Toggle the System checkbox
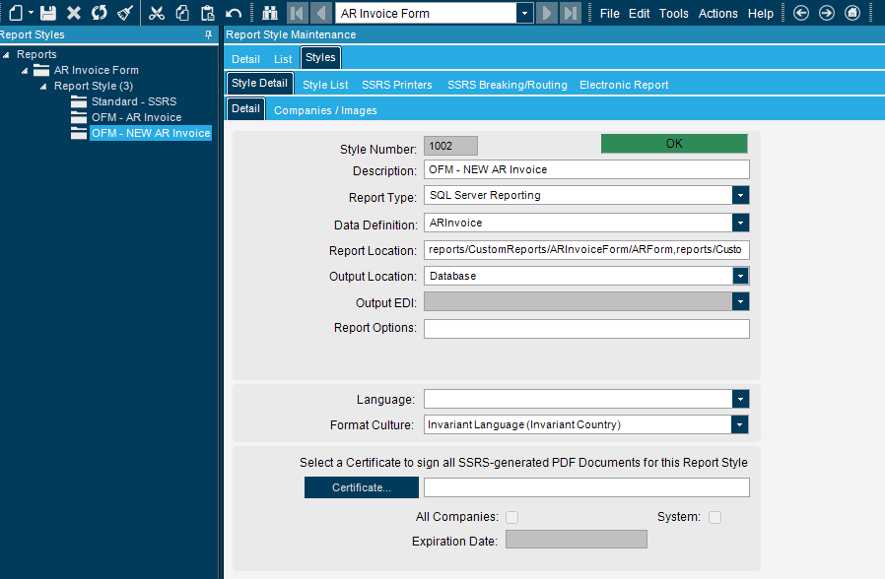Screen dimensions: 885x579 click(715, 517)
